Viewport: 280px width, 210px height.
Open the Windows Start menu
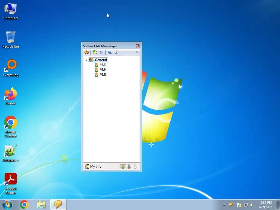coord(7,205)
